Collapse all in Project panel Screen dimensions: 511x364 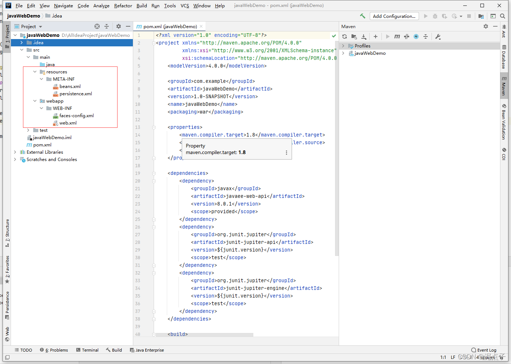pos(107,26)
